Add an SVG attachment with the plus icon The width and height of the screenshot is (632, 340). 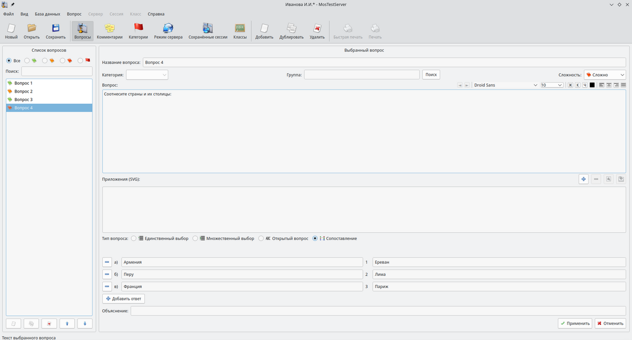pos(584,179)
